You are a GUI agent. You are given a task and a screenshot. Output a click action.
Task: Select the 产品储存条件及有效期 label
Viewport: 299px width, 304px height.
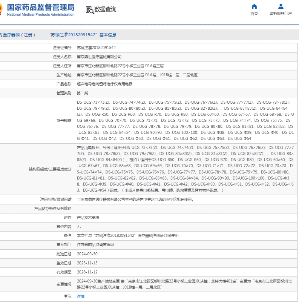click(x=53, y=209)
